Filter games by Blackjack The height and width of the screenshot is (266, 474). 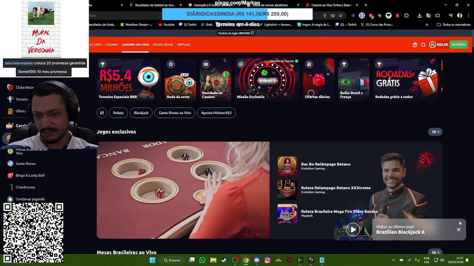tap(141, 113)
